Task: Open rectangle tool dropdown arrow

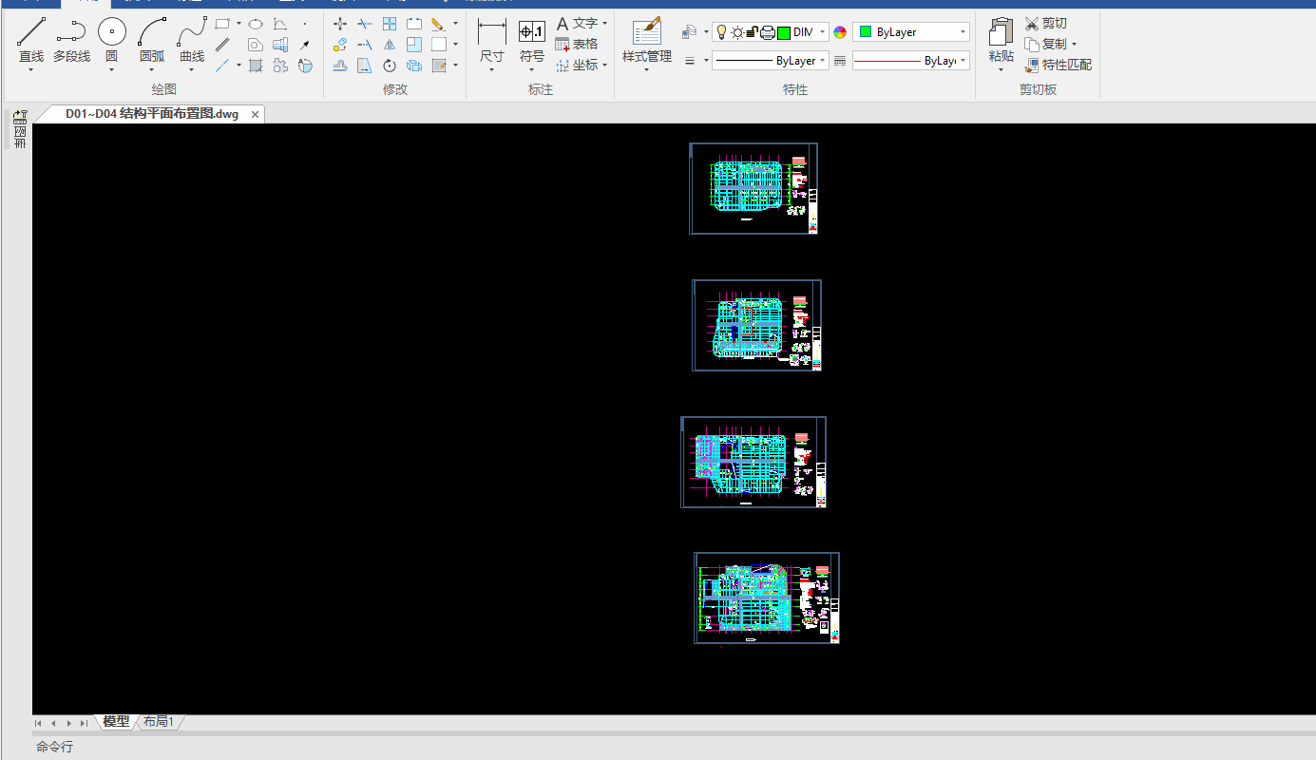Action: point(238,24)
